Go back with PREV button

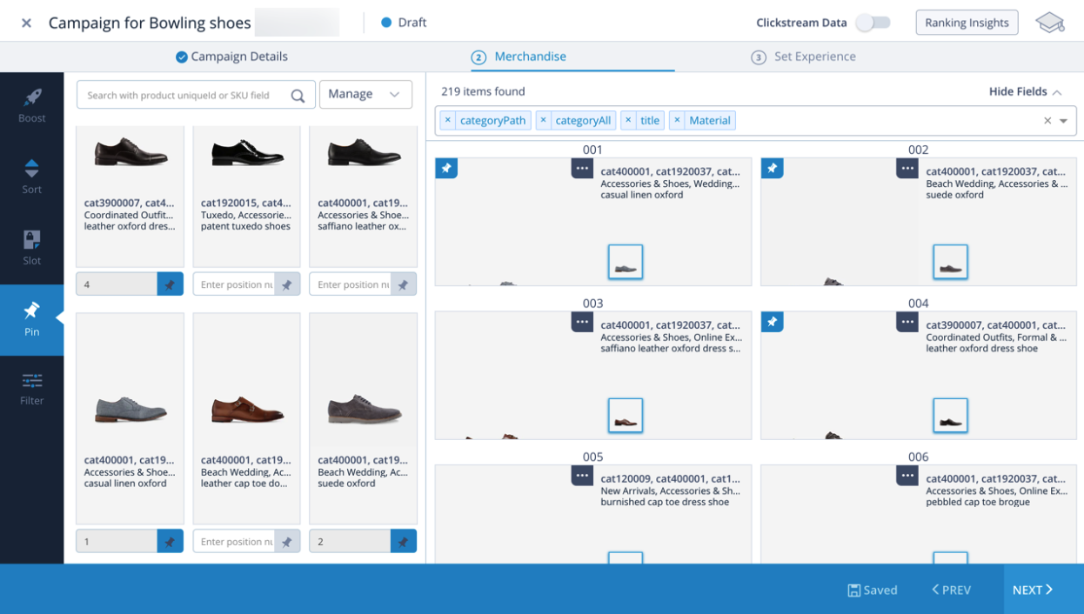pyautogui.click(x=951, y=590)
